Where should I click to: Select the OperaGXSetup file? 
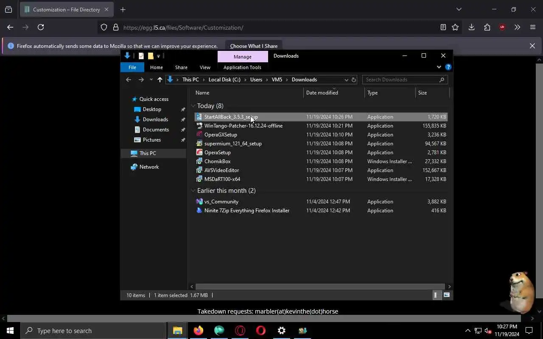321,135
